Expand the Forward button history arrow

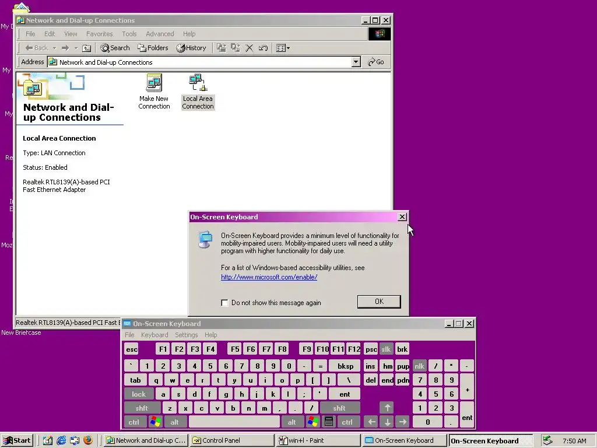click(x=76, y=48)
